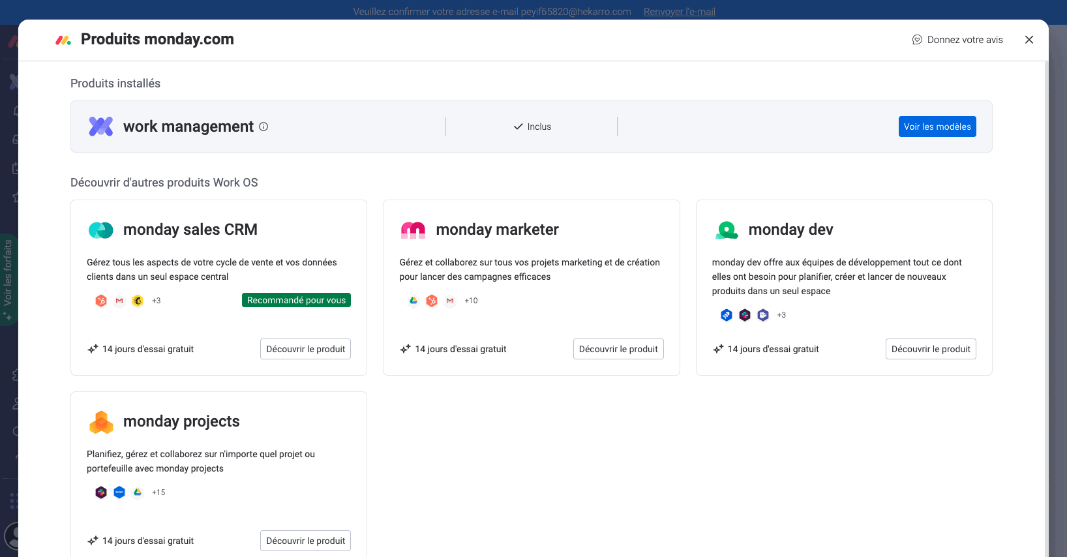Click the +3 integrations count in sales CRM
This screenshot has height=557, width=1067.
pos(157,301)
